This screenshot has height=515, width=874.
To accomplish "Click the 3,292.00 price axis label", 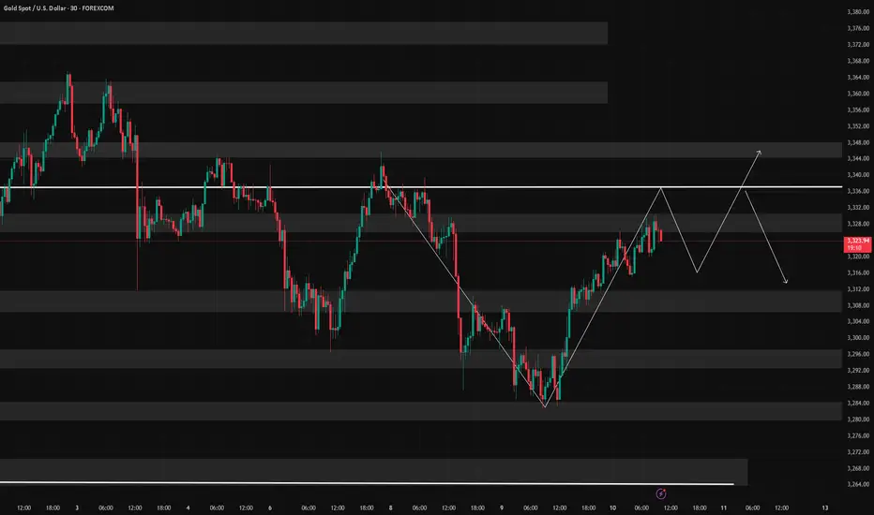I will (858, 370).
